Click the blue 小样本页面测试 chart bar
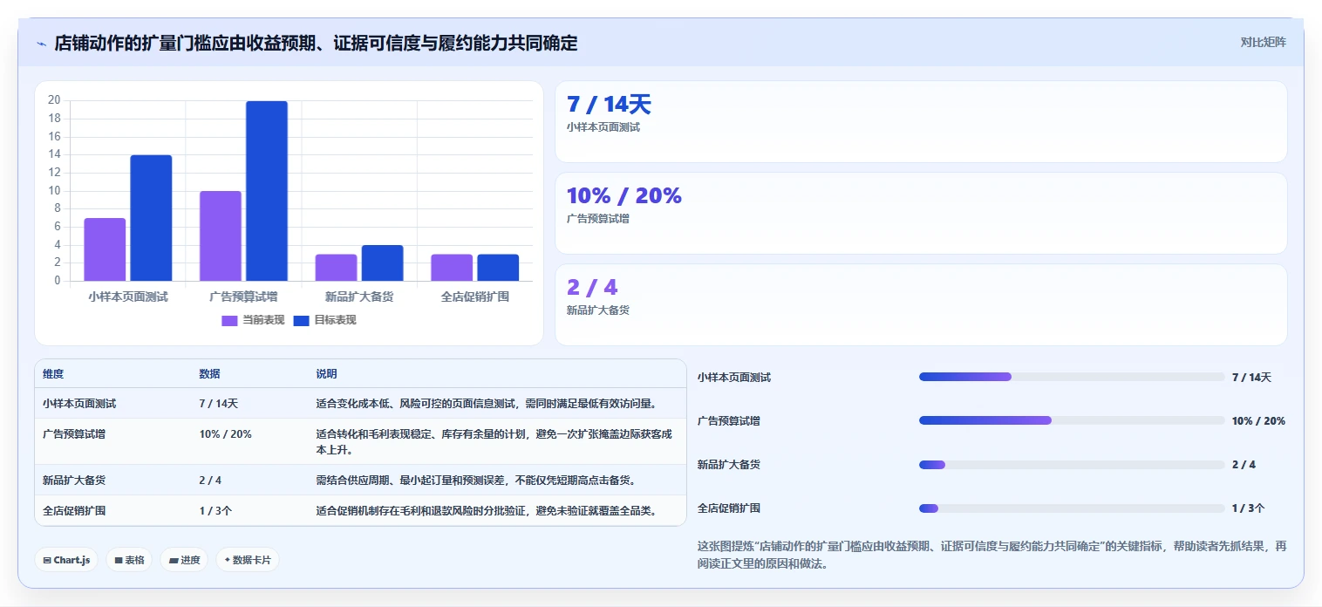 tap(151, 218)
